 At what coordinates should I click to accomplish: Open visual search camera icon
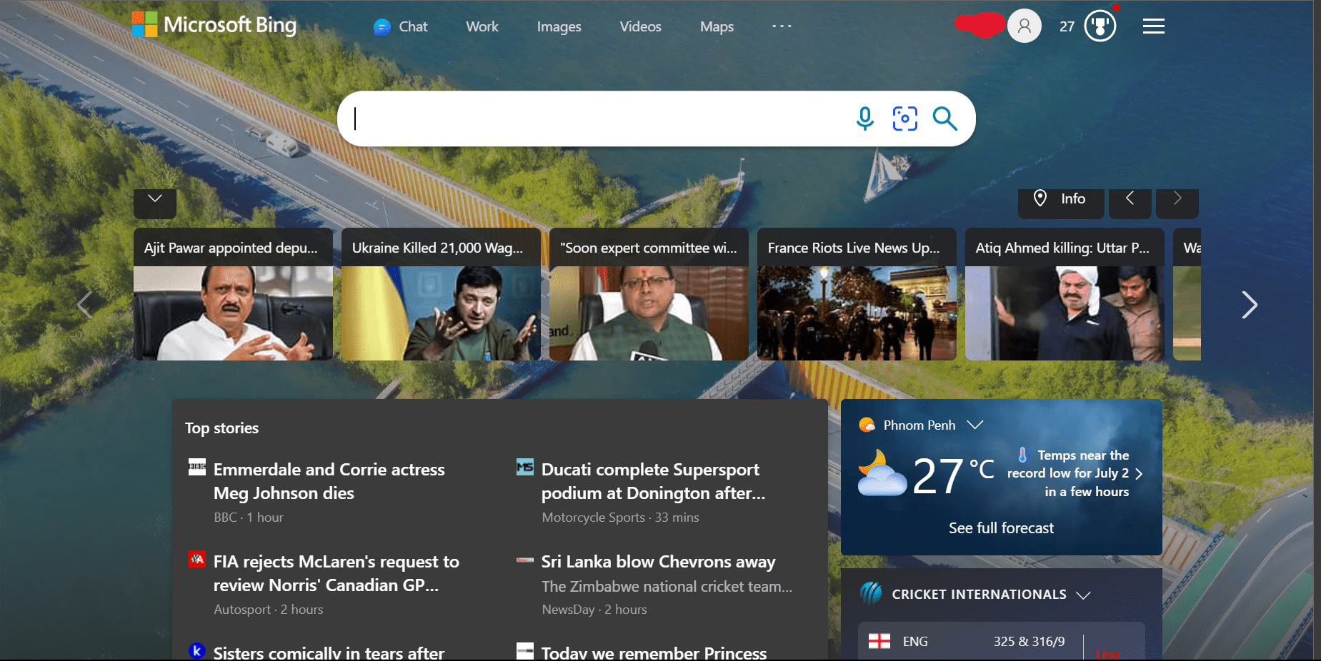904,118
